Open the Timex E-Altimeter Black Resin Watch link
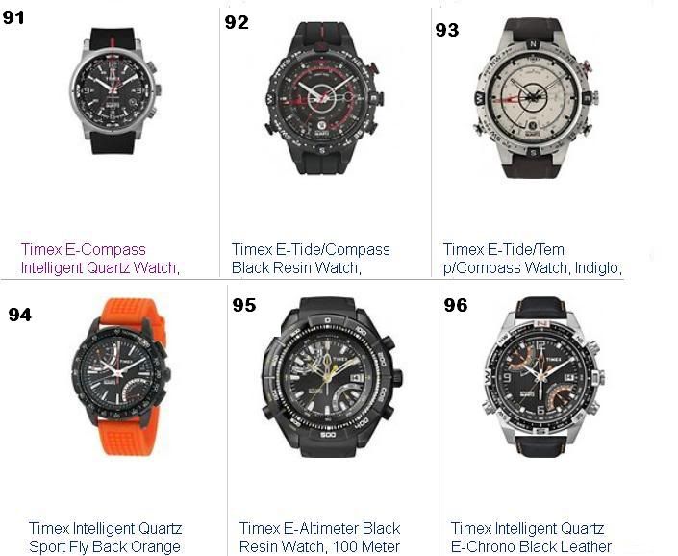Viewport: 678px width, 556px height. 319,538
